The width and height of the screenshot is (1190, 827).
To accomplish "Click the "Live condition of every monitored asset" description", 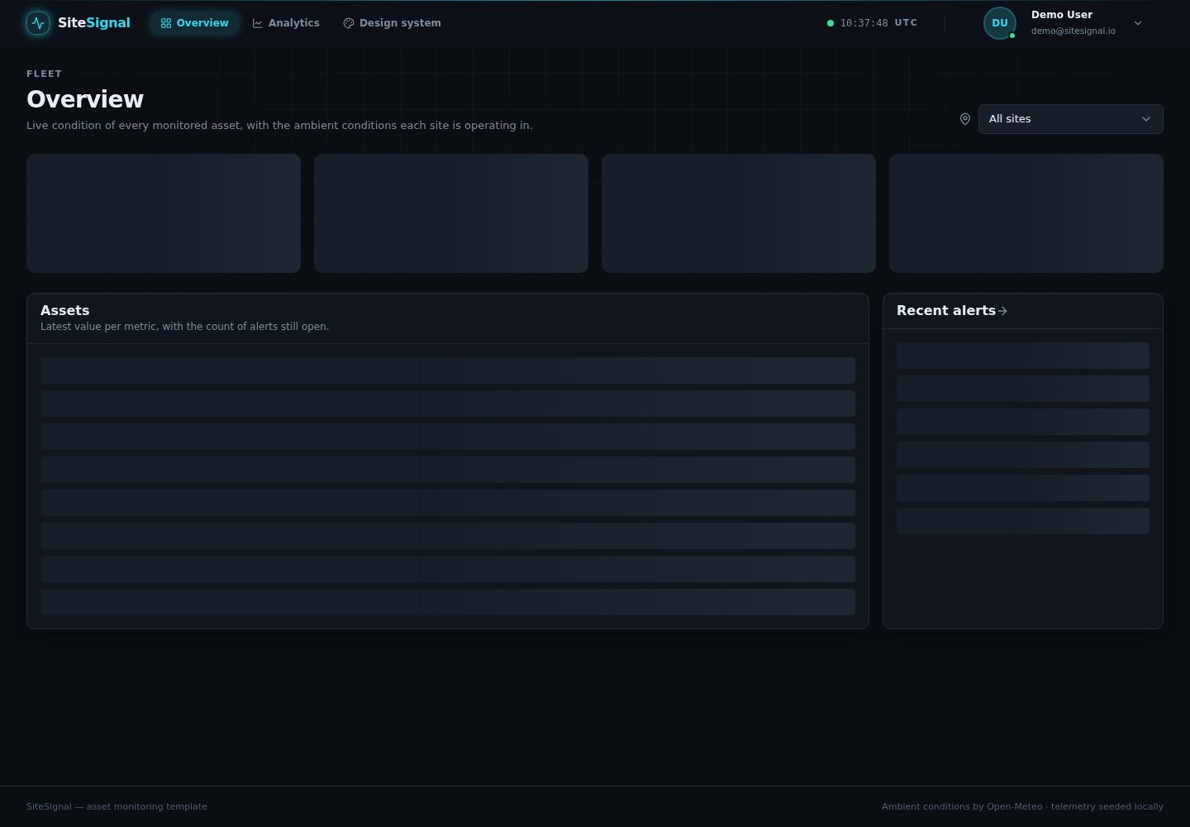I will coord(279,126).
